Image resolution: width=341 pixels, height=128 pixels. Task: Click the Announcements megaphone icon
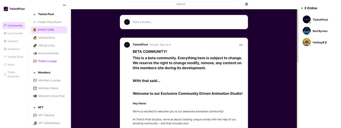point(35,53)
